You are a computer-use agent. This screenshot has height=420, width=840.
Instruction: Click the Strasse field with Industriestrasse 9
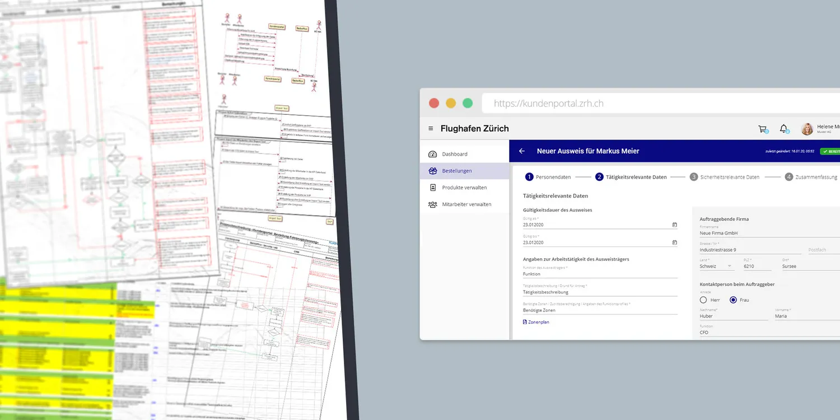pyautogui.click(x=750, y=248)
